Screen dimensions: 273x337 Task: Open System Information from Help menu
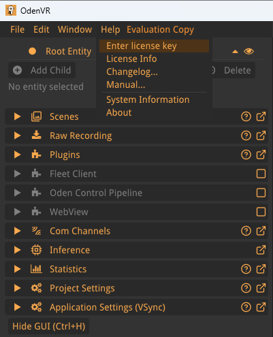coord(148,99)
